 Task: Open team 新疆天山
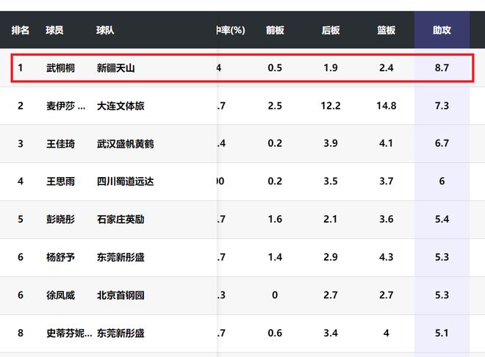(116, 68)
